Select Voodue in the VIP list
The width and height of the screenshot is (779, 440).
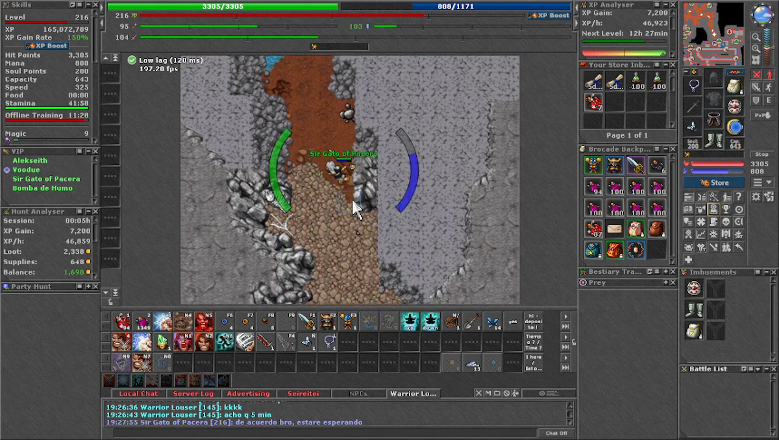(x=26, y=169)
